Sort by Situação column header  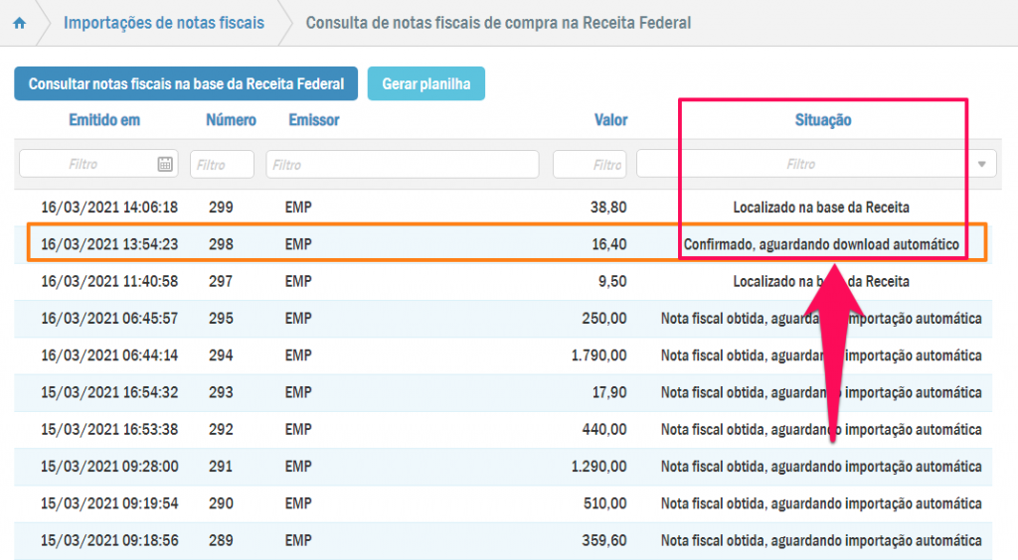click(x=822, y=120)
